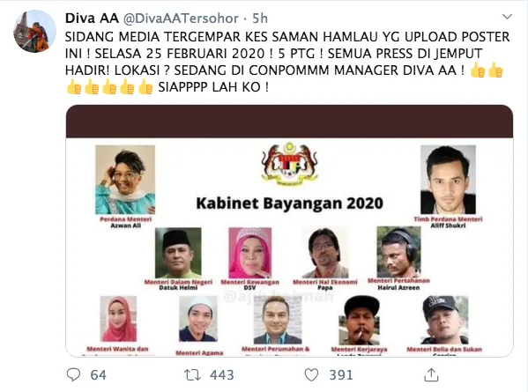Like the tweet with the heart icon
Image resolution: width=528 pixels, height=392 pixels.
(311, 375)
